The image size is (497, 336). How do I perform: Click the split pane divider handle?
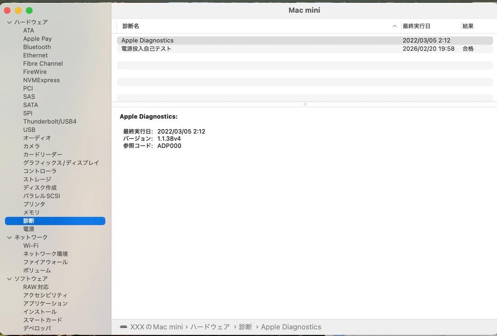pos(305,104)
